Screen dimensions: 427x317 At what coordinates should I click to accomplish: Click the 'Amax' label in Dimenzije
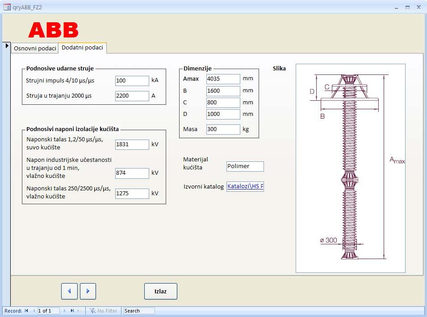click(191, 79)
